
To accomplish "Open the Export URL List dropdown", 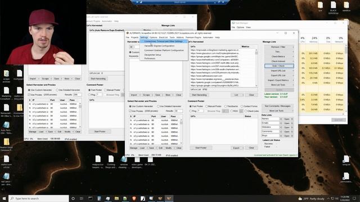I will [x=279, y=75].
